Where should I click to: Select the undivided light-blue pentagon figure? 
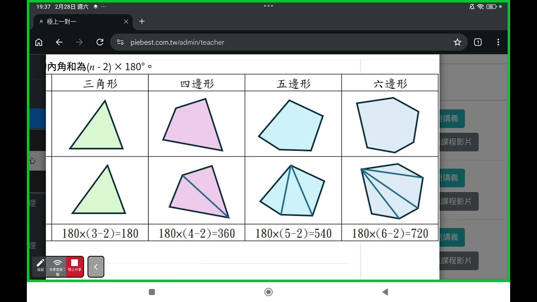pos(291,125)
